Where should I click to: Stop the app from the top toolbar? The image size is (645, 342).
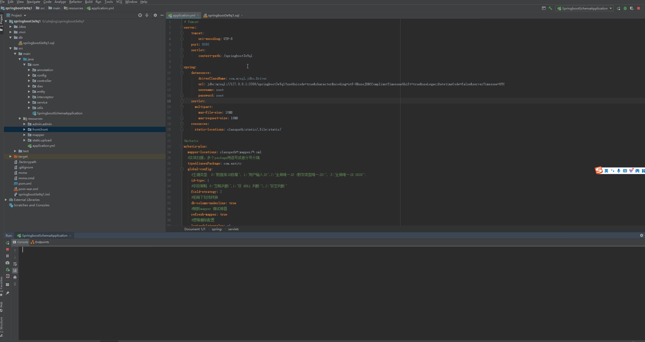click(x=639, y=8)
